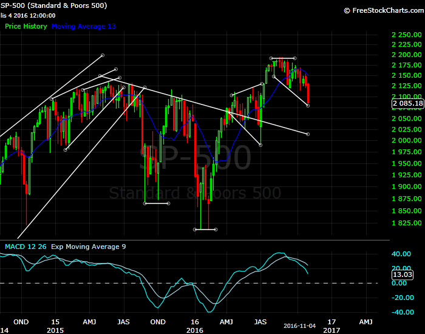Click the 2 050.00 price axis label
425x334 pixels.
click(x=407, y=118)
